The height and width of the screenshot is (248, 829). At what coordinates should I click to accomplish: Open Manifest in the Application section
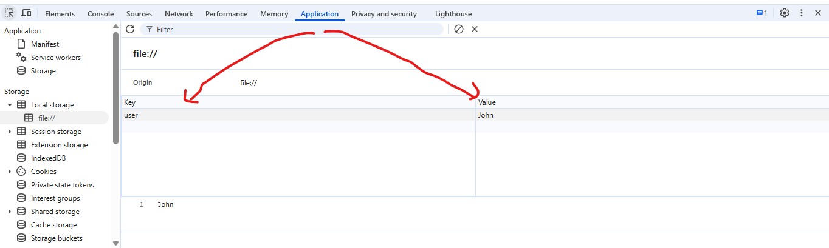coord(45,44)
